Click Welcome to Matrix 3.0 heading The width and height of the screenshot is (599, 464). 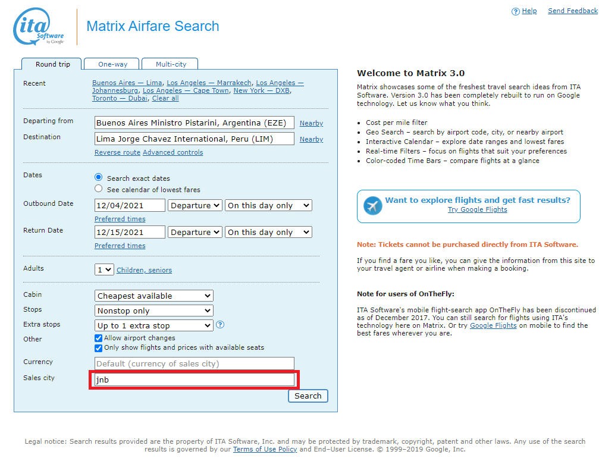click(410, 73)
